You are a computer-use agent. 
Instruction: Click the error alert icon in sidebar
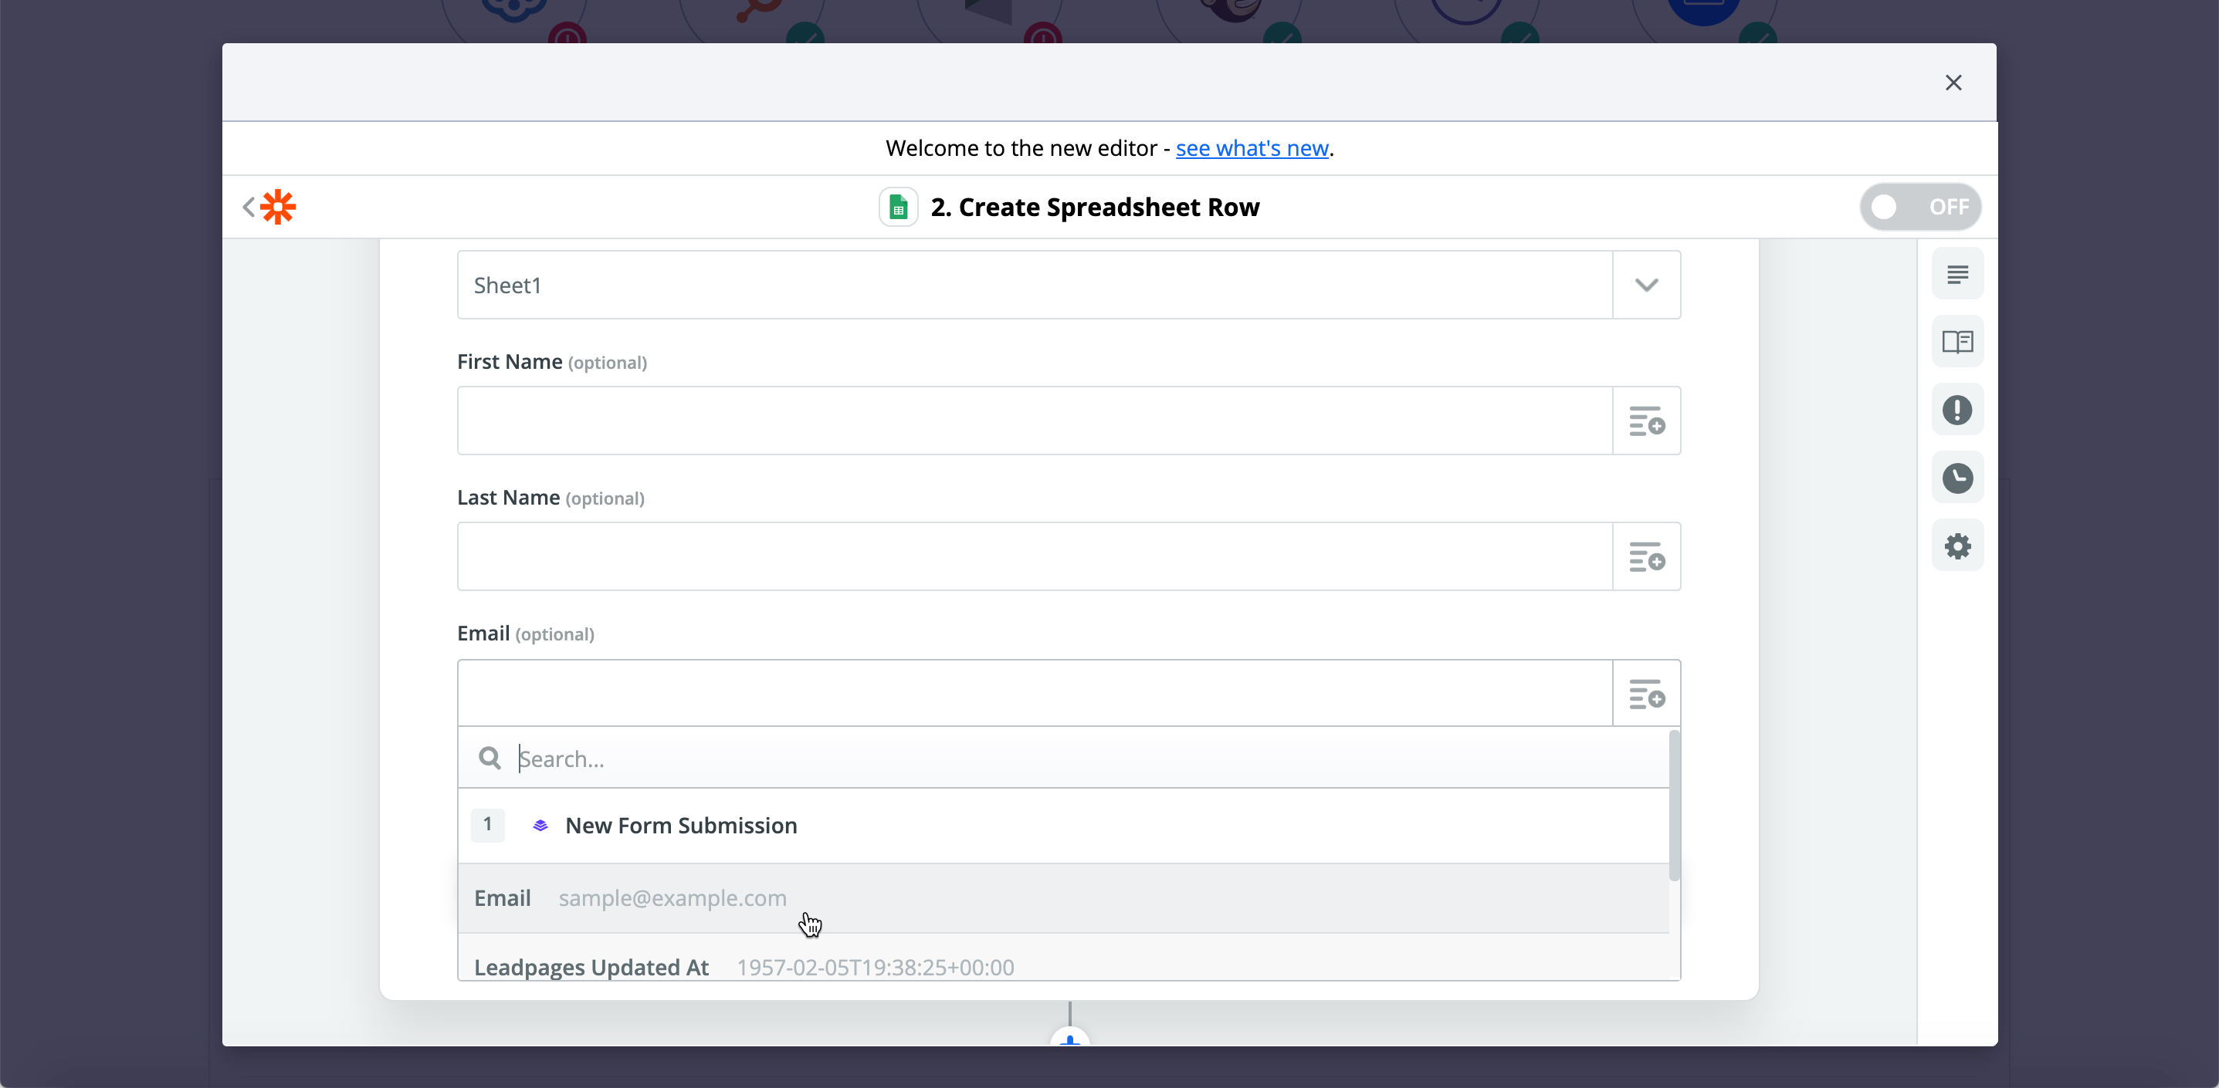click(1957, 411)
